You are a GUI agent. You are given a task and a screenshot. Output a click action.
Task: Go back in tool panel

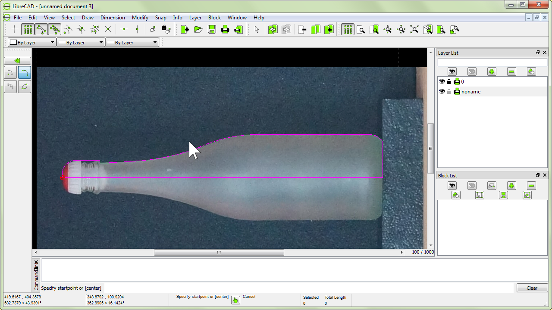17,61
